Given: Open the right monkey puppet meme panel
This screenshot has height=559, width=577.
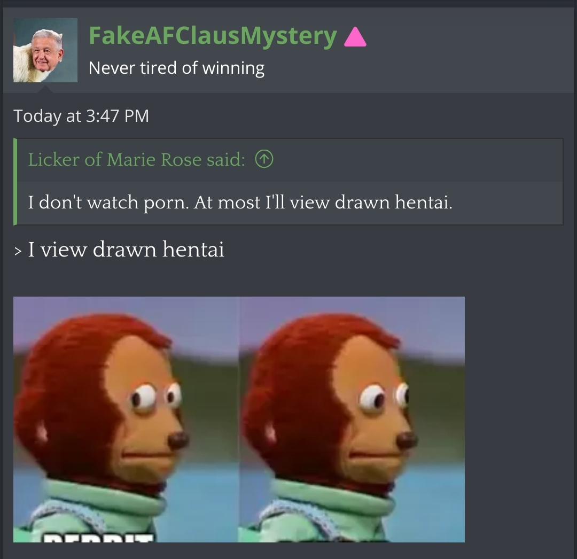Looking at the screenshot, I should tap(352, 419).
